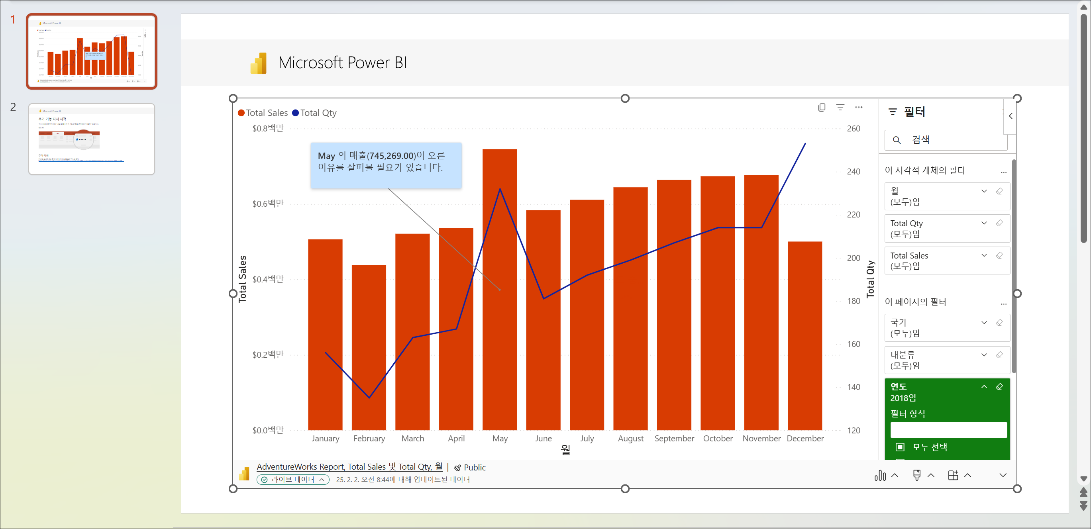1091x529 pixels.
Task: Open visual-level filters more options ellipsis
Action: (x=1003, y=172)
